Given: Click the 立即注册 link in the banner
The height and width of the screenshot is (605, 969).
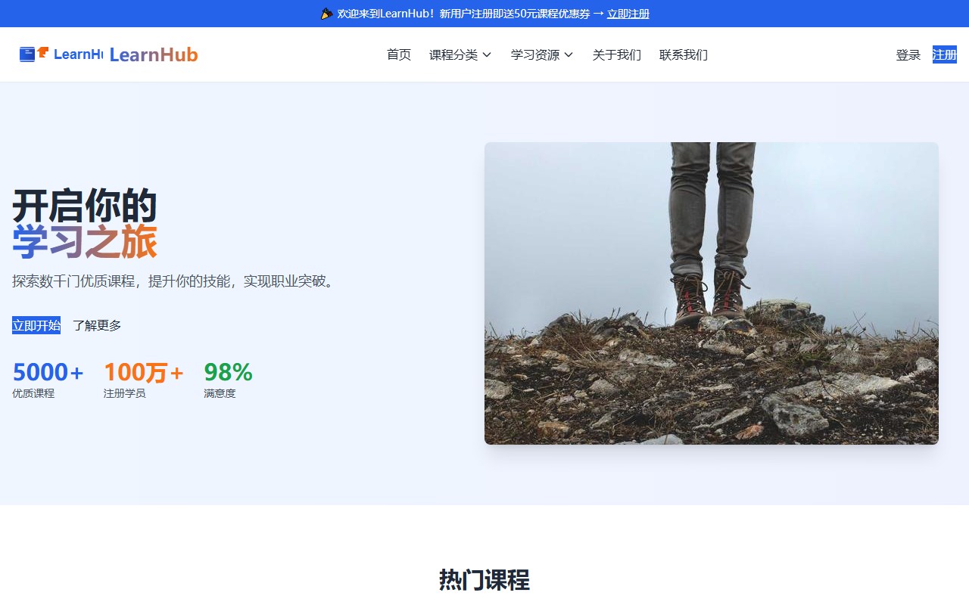Looking at the screenshot, I should (x=628, y=14).
